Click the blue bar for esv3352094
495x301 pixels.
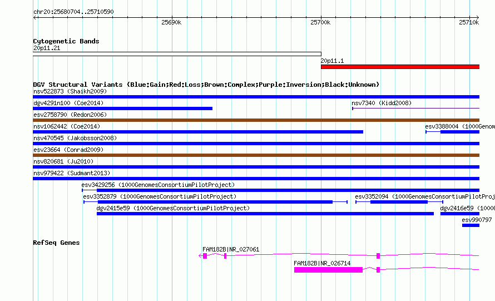click(x=399, y=202)
